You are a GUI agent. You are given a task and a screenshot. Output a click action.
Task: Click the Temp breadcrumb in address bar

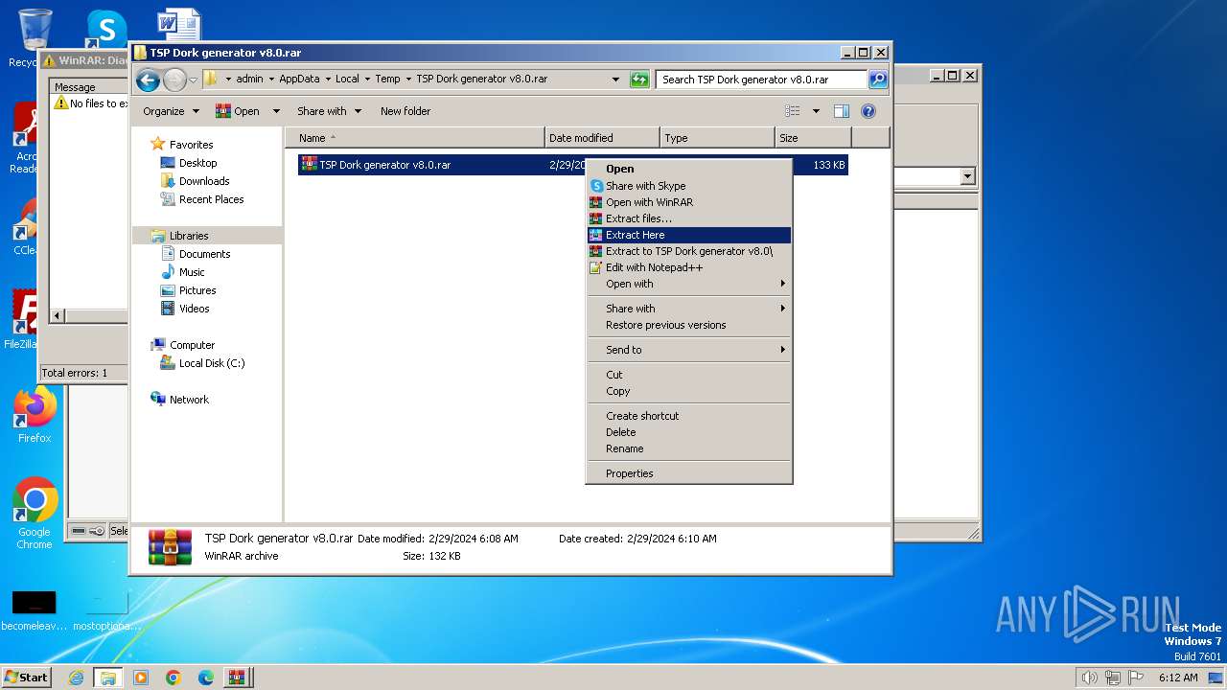click(387, 80)
